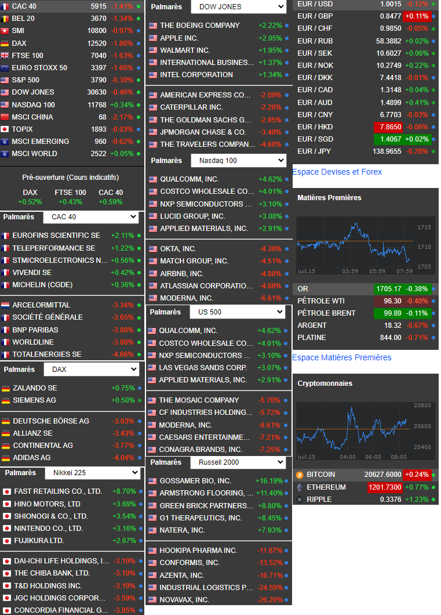The height and width of the screenshot is (615, 441).
Task: Click the Japanese flag beside TOPIX
Action: (x=5, y=129)
